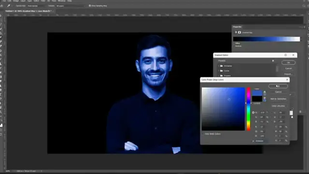The image size is (309, 174).
Task: Close the Gradient Editor window
Action: click(294, 55)
